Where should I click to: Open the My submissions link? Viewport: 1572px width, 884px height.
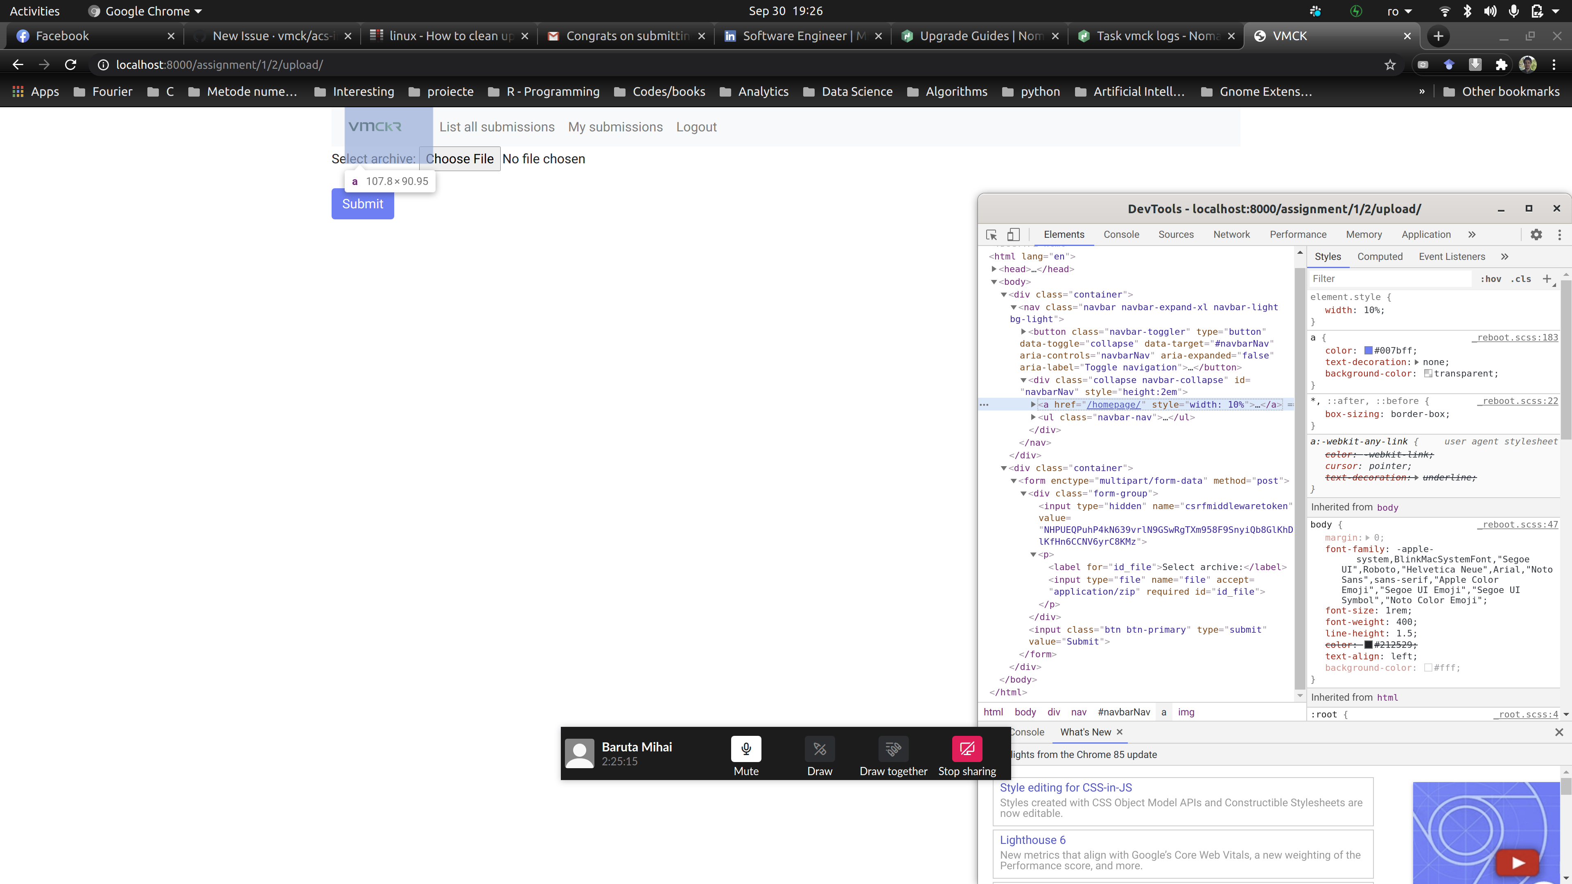click(615, 127)
